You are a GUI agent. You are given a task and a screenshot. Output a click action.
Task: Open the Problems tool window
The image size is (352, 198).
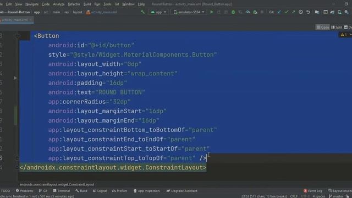pos(24,191)
